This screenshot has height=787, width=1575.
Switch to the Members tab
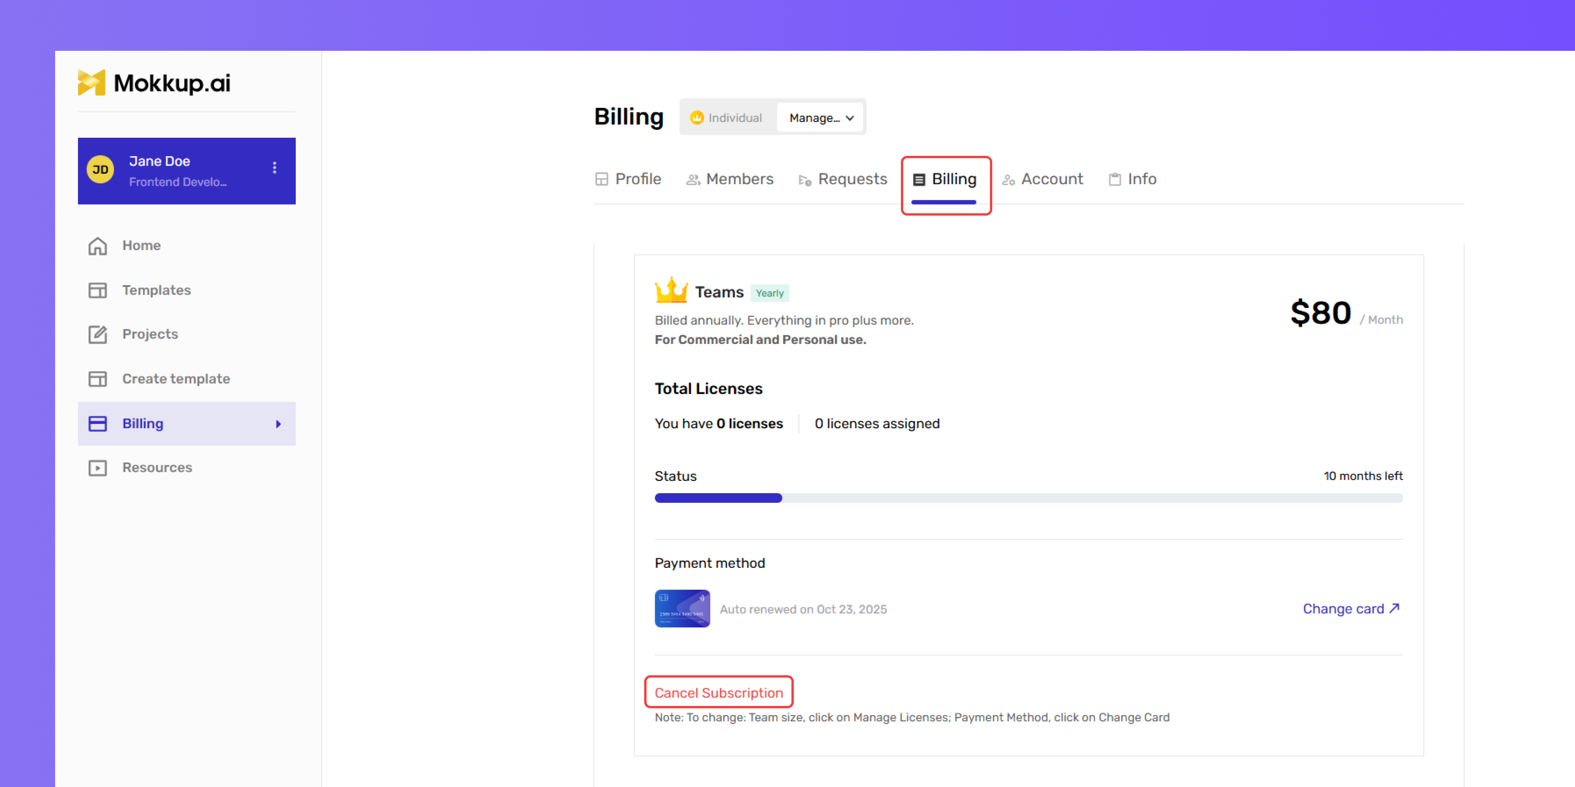tap(729, 179)
